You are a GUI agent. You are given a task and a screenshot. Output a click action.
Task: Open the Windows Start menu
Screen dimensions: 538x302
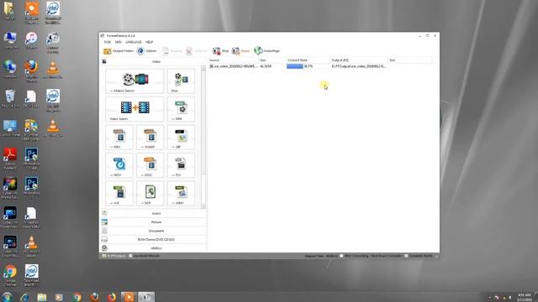[x=7, y=297]
